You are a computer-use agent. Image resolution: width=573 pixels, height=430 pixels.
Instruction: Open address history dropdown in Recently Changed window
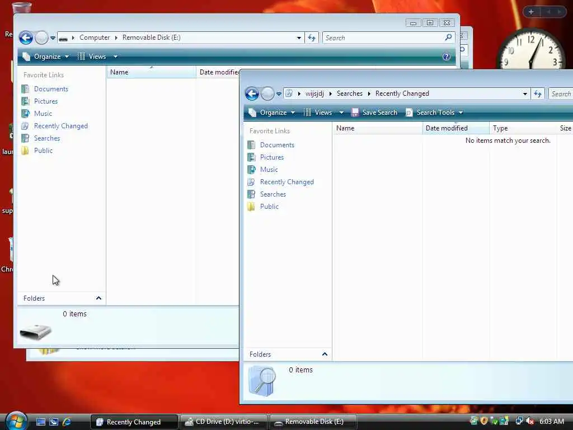click(525, 94)
